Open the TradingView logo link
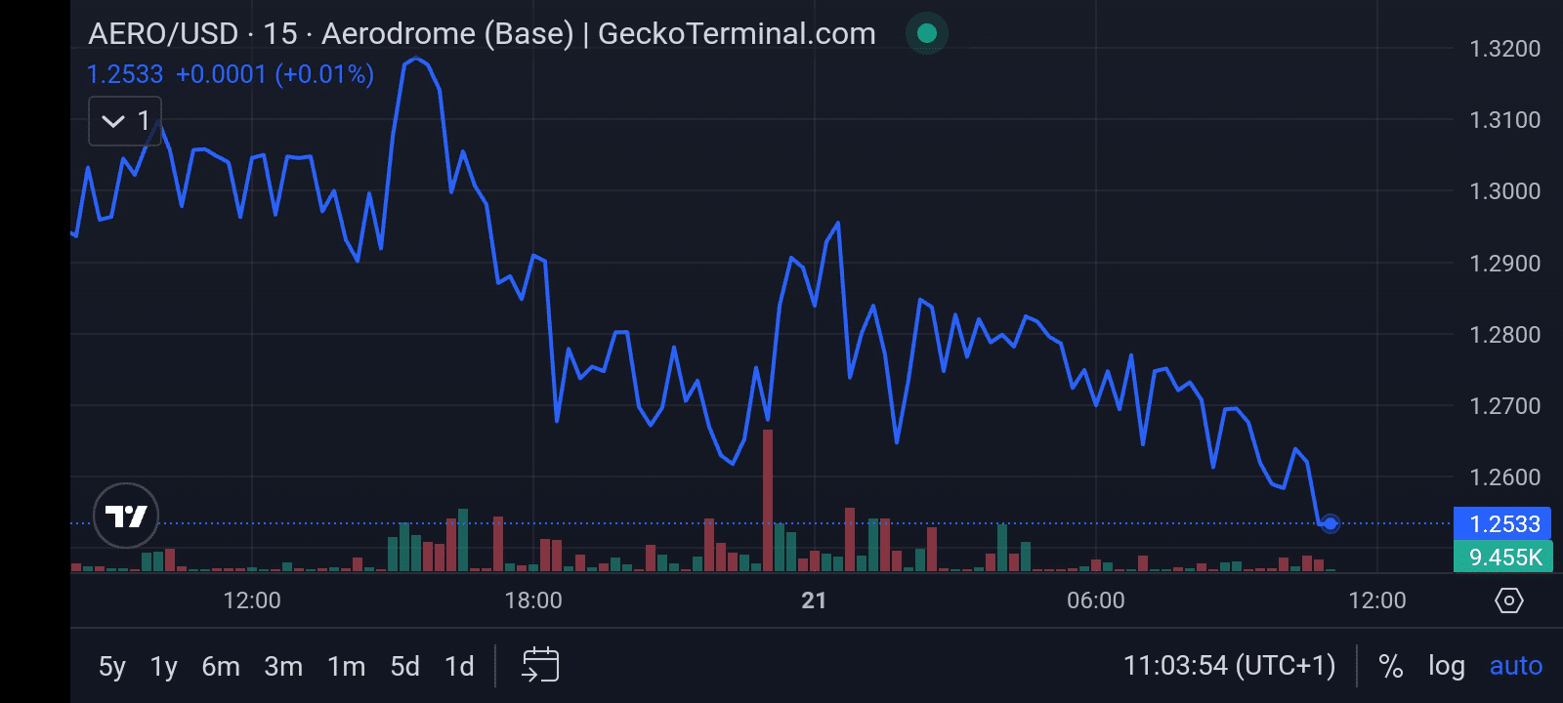The image size is (1563, 703). point(126,516)
